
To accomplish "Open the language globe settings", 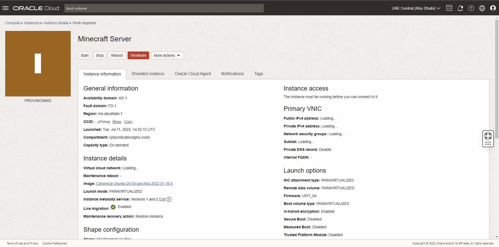I will click(x=482, y=8).
